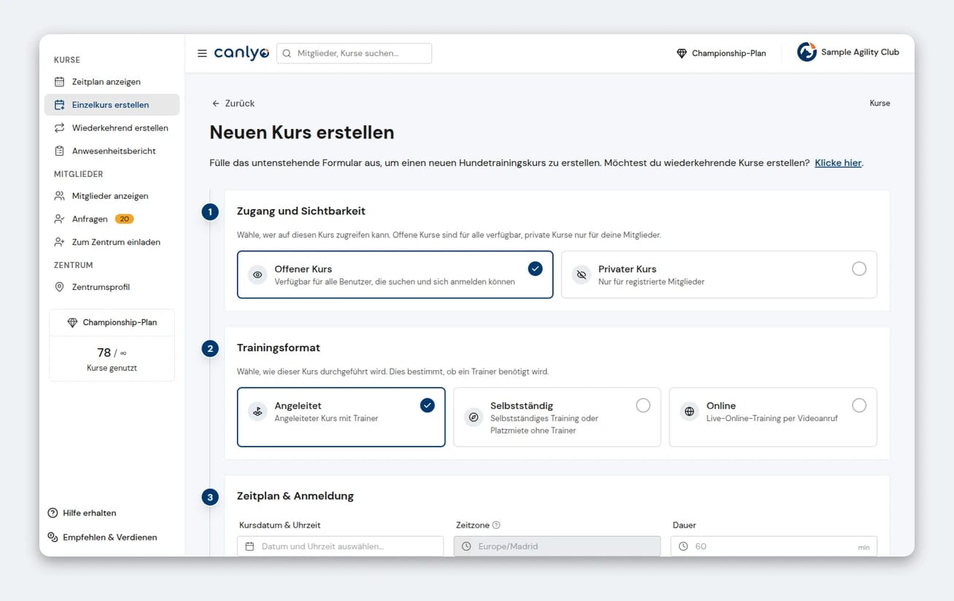Open the Zeitzone Europe/Madrid dropdown

pos(557,546)
